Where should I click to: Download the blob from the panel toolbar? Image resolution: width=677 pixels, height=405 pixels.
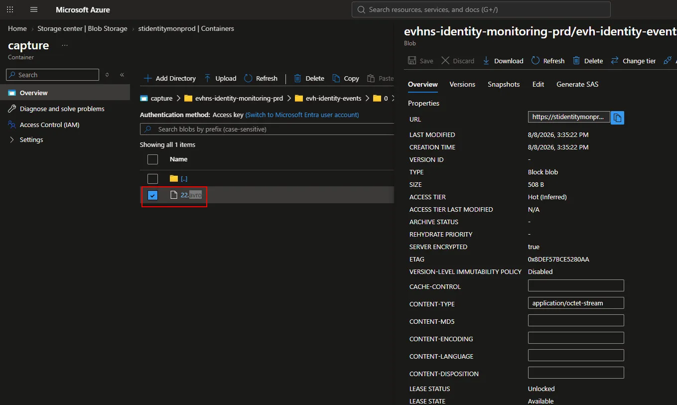pos(503,61)
